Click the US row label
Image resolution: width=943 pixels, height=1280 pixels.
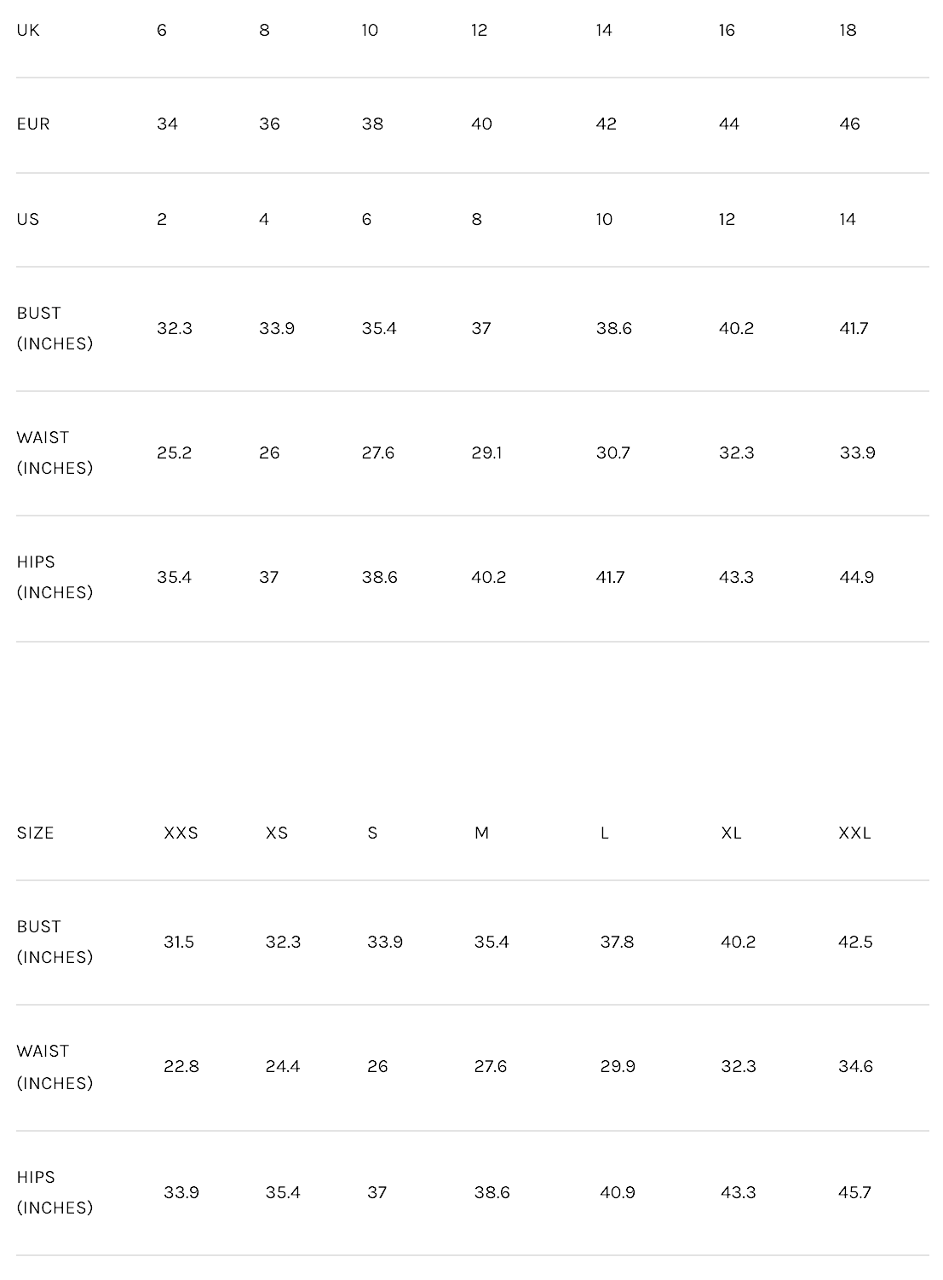click(28, 220)
